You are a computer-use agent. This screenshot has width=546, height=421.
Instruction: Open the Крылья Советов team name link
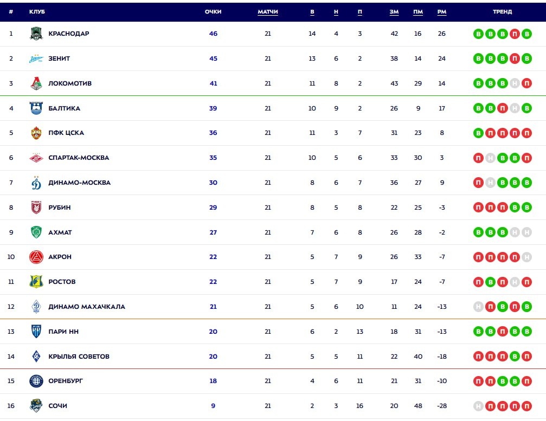[x=79, y=357]
